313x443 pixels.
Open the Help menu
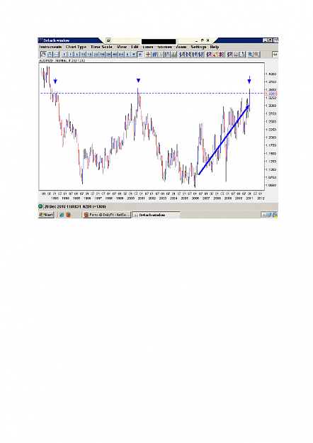[215, 47]
